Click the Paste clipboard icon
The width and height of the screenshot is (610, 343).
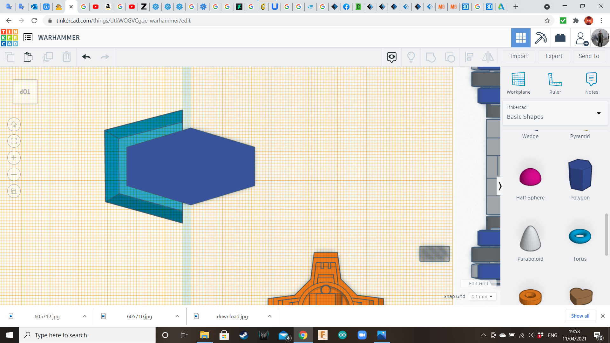click(x=28, y=57)
